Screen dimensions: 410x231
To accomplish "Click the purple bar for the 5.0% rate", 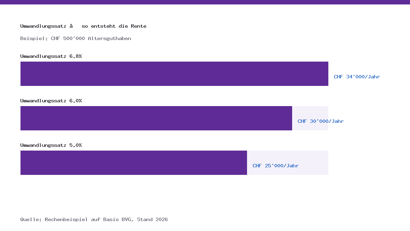I will click(134, 163).
